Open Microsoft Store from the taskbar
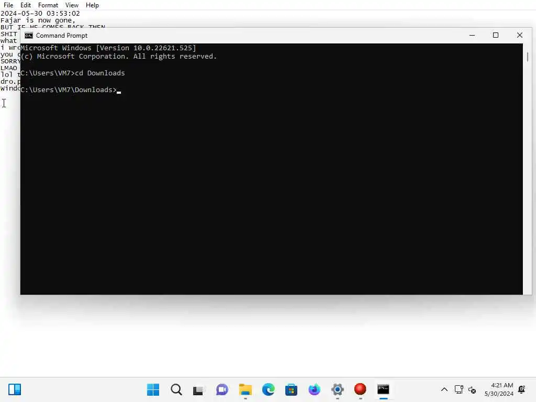This screenshot has height=402, width=536. 291,389
